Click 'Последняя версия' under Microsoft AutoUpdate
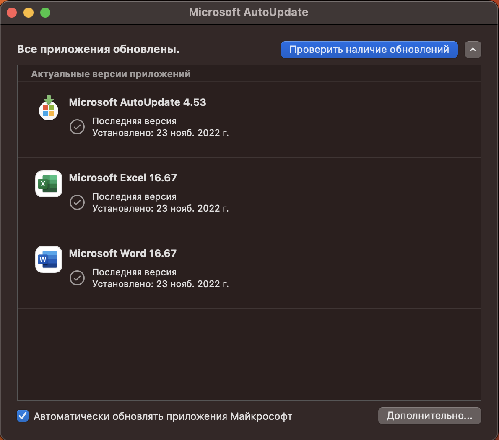 point(134,121)
